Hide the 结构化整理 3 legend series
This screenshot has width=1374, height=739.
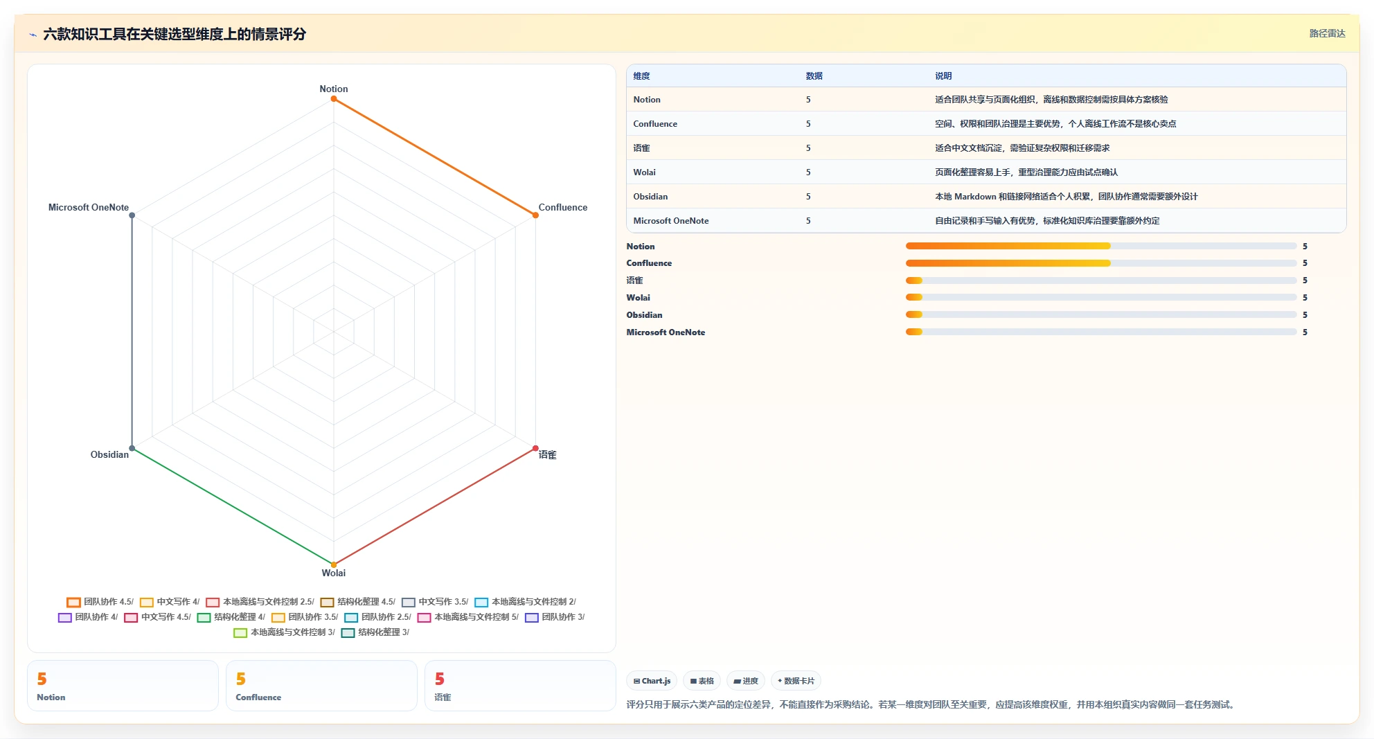pos(375,632)
